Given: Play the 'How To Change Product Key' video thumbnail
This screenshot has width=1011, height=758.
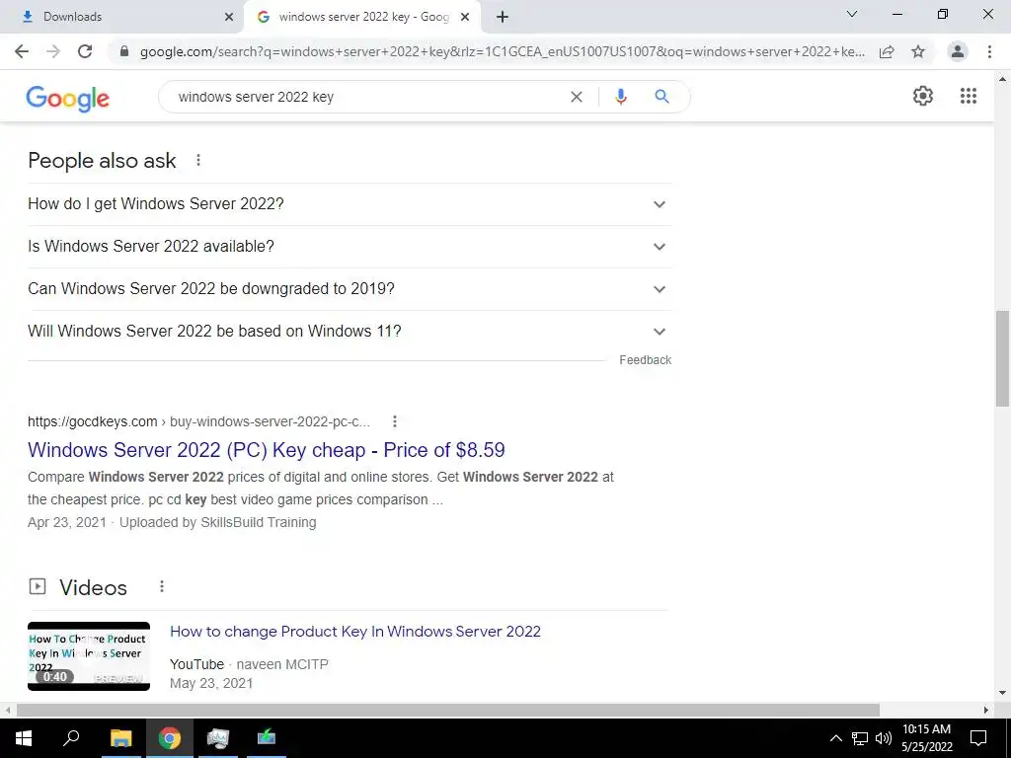Looking at the screenshot, I should (89, 656).
